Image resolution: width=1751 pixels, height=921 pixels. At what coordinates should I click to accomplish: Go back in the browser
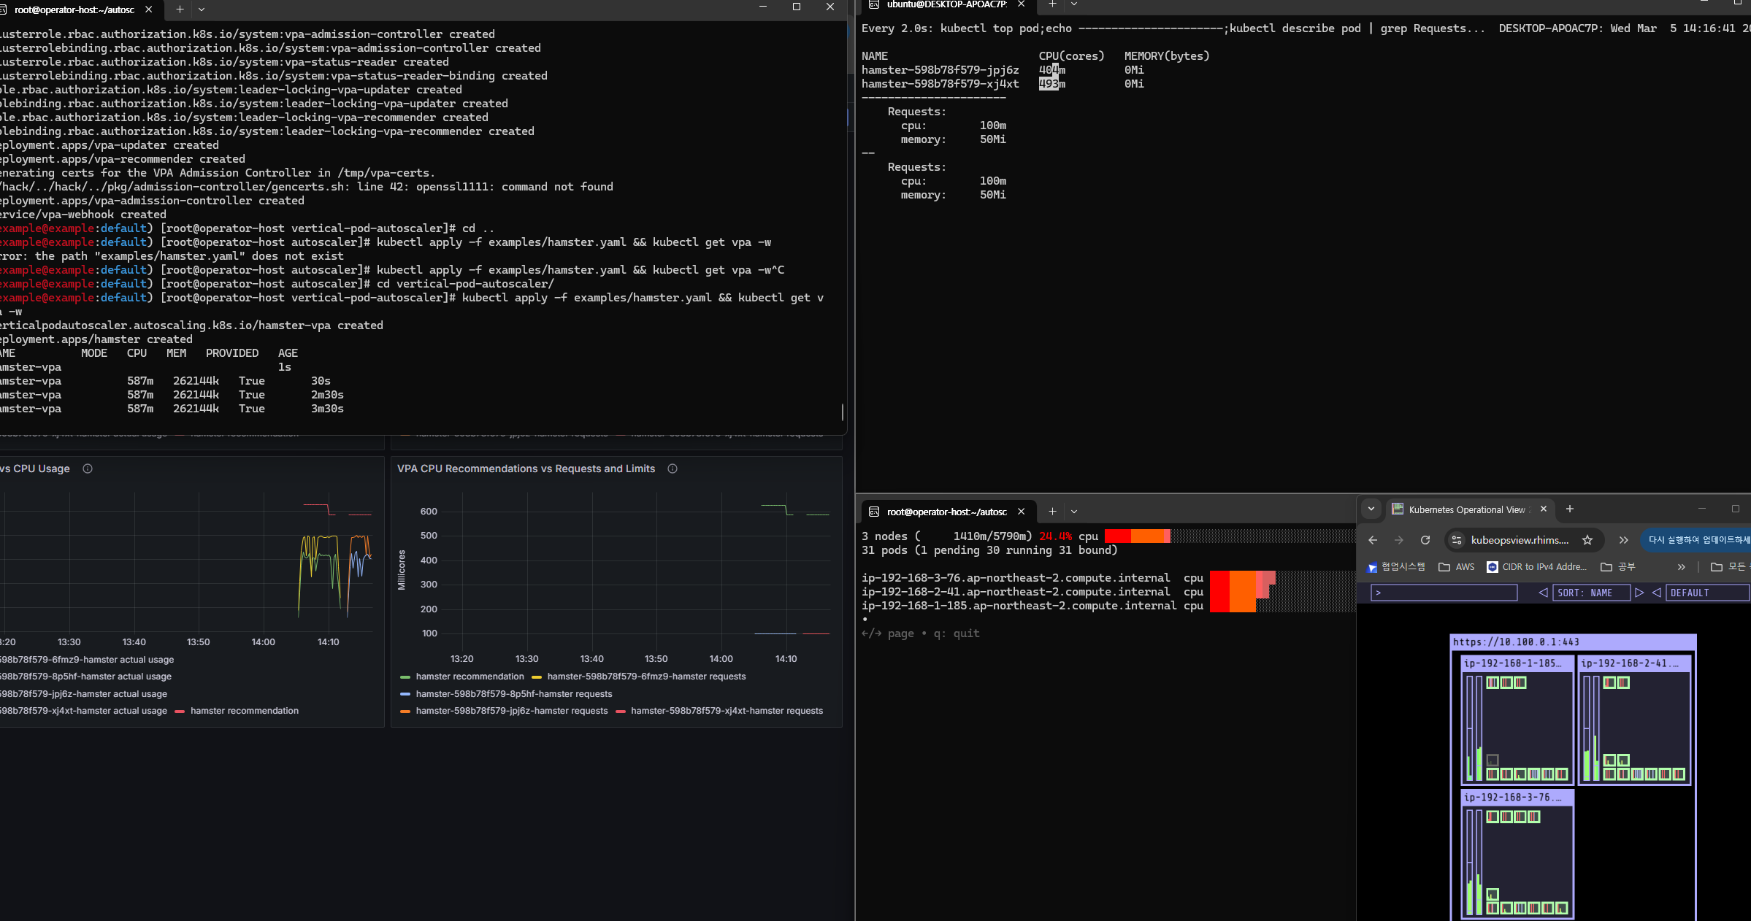(1372, 540)
